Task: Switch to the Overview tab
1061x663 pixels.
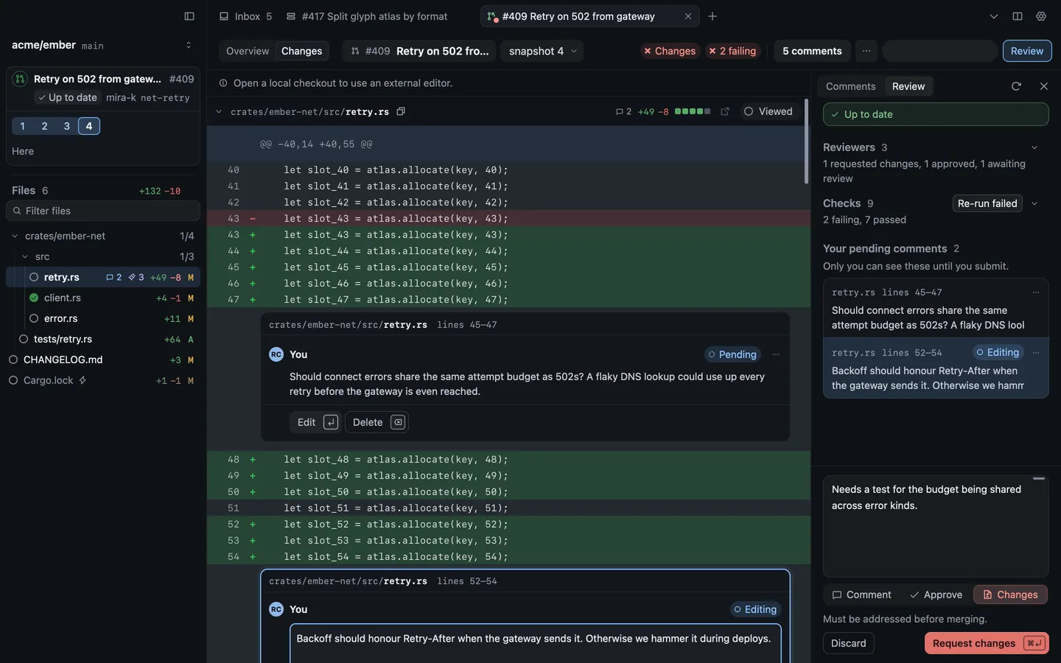Action: pyautogui.click(x=248, y=51)
